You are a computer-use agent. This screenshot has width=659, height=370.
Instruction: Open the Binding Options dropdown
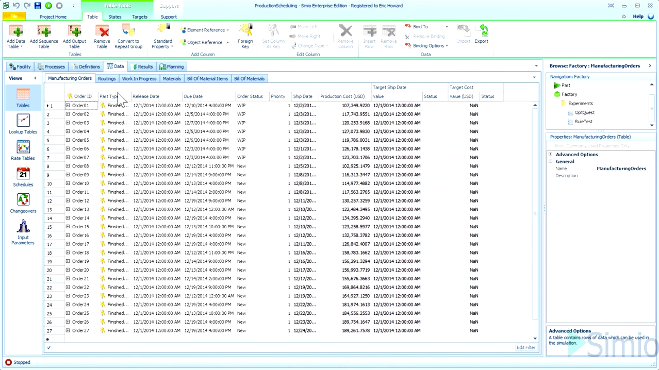[x=426, y=46]
